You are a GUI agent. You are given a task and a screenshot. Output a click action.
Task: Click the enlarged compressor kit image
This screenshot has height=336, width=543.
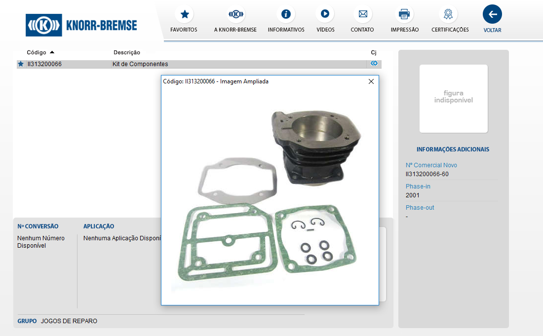pos(270,195)
